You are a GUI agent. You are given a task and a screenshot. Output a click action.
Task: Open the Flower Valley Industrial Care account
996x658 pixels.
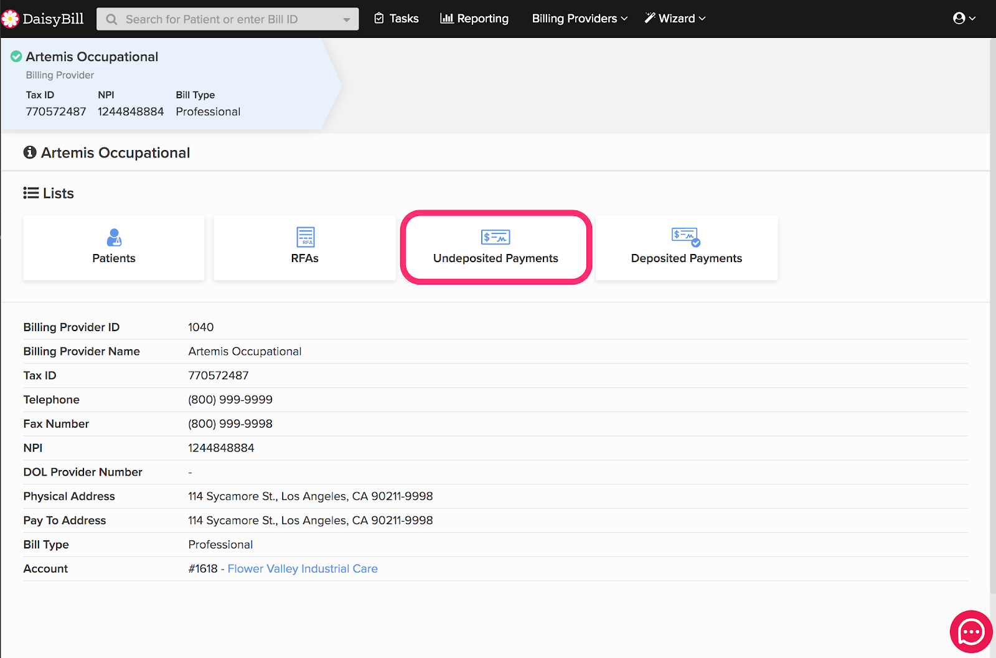[303, 569]
